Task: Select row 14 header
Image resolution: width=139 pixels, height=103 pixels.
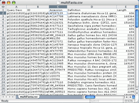Action: (x=3, y=51)
